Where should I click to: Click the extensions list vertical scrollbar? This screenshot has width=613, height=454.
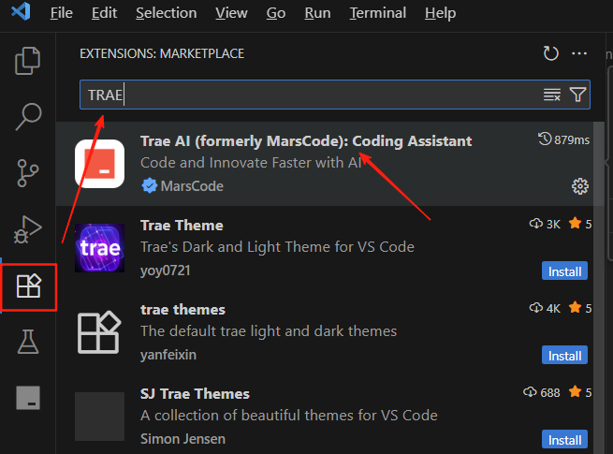pyautogui.click(x=599, y=287)
